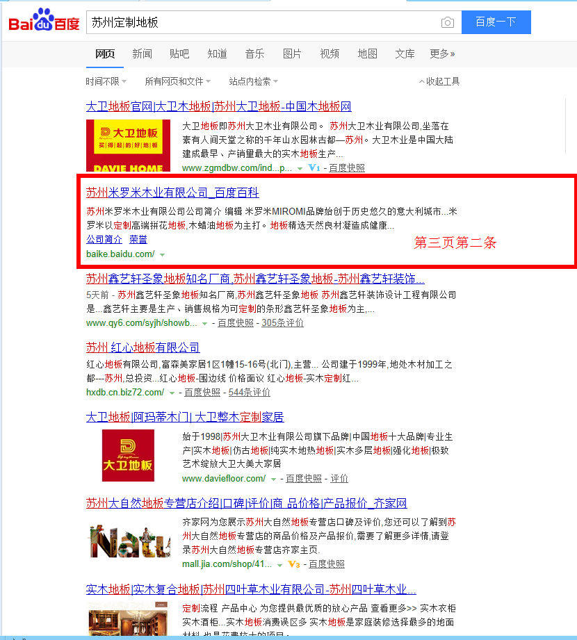Switch to the 新闻 tab
This screenshot has width=577, height=640.
(142, 54)
